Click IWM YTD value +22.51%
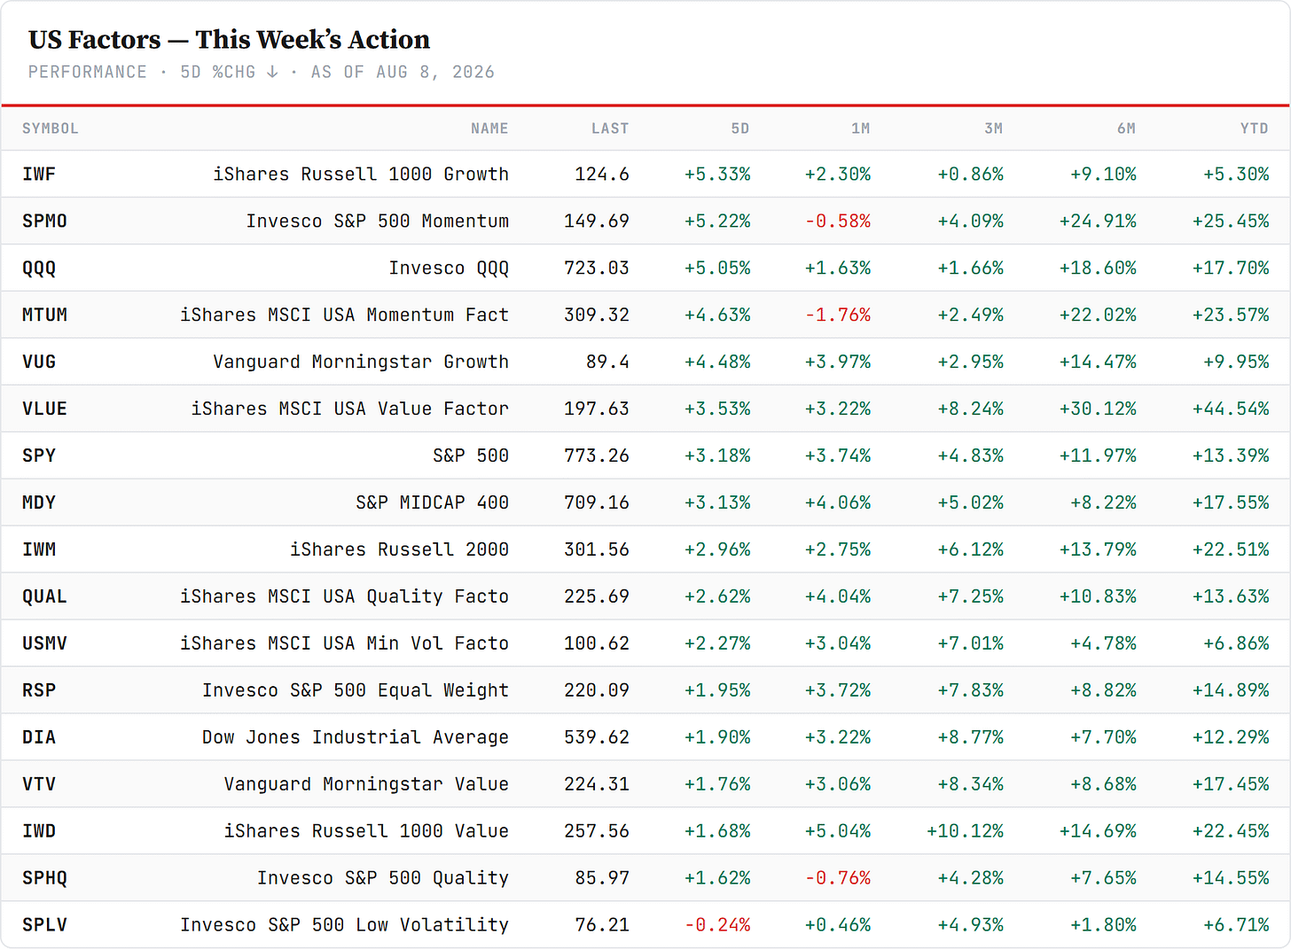This screenshot has height=950, width=1291. [x=1231, y=549]
